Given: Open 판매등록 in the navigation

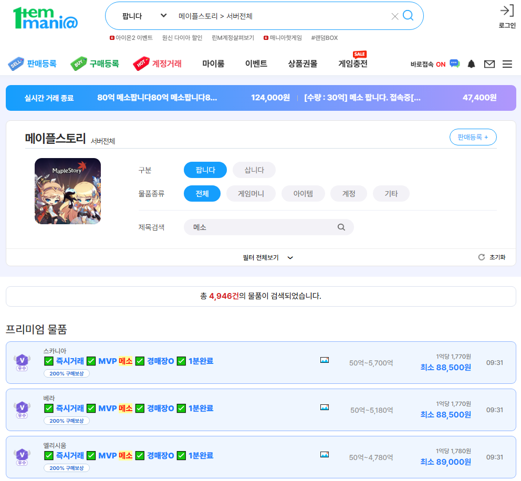Looking at the screenshot, I should point(32,64).
